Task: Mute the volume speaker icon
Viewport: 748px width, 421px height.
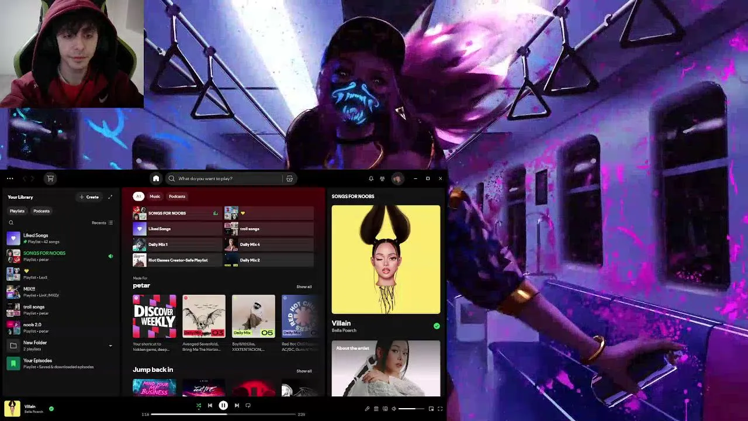Action: coord(394,409)
